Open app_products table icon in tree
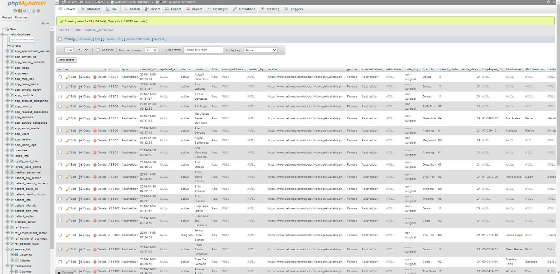 click(x=12, y=95)
